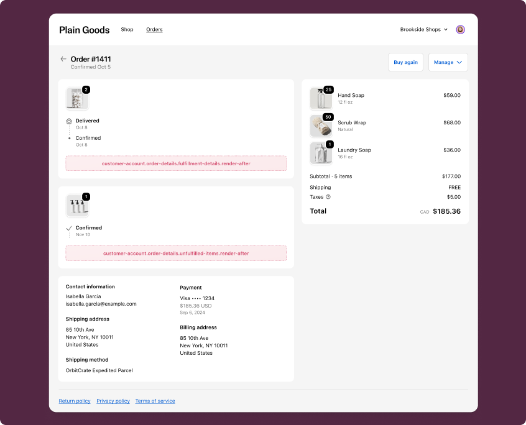Click the '$185.36 USD' payment amount
Viewport: 526px width, 425px height.
[196, 306]
